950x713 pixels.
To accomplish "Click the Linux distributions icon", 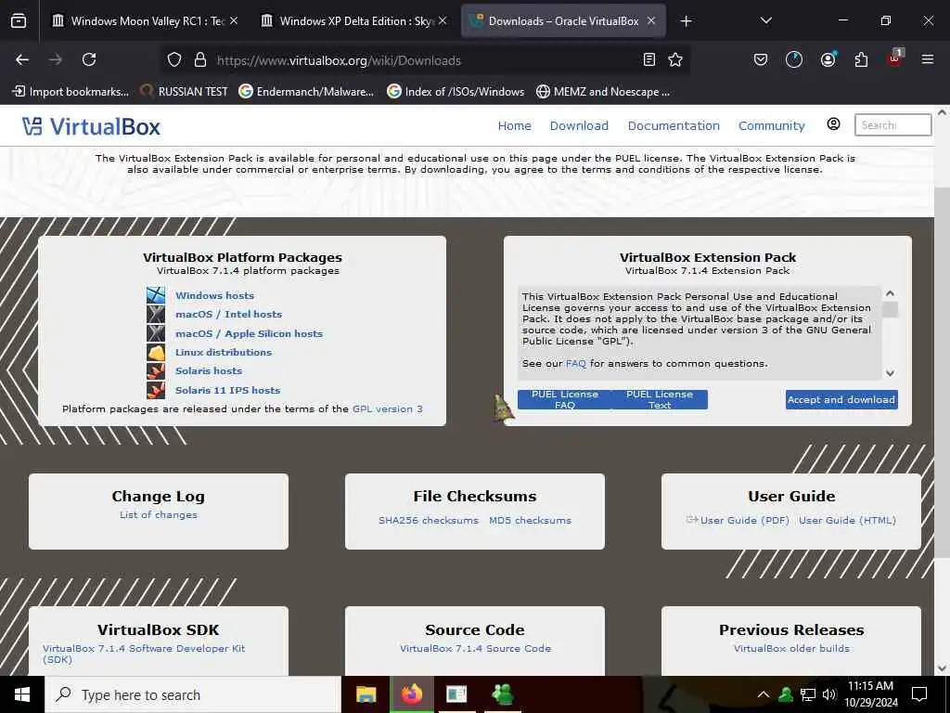I will (156, 352).
